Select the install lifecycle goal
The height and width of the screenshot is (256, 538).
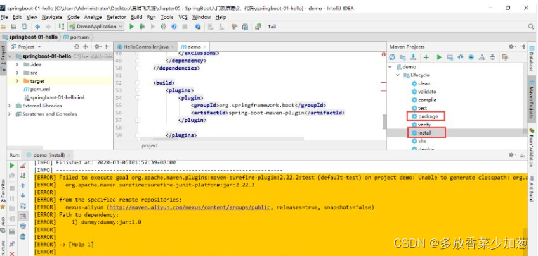pos(424,133)
